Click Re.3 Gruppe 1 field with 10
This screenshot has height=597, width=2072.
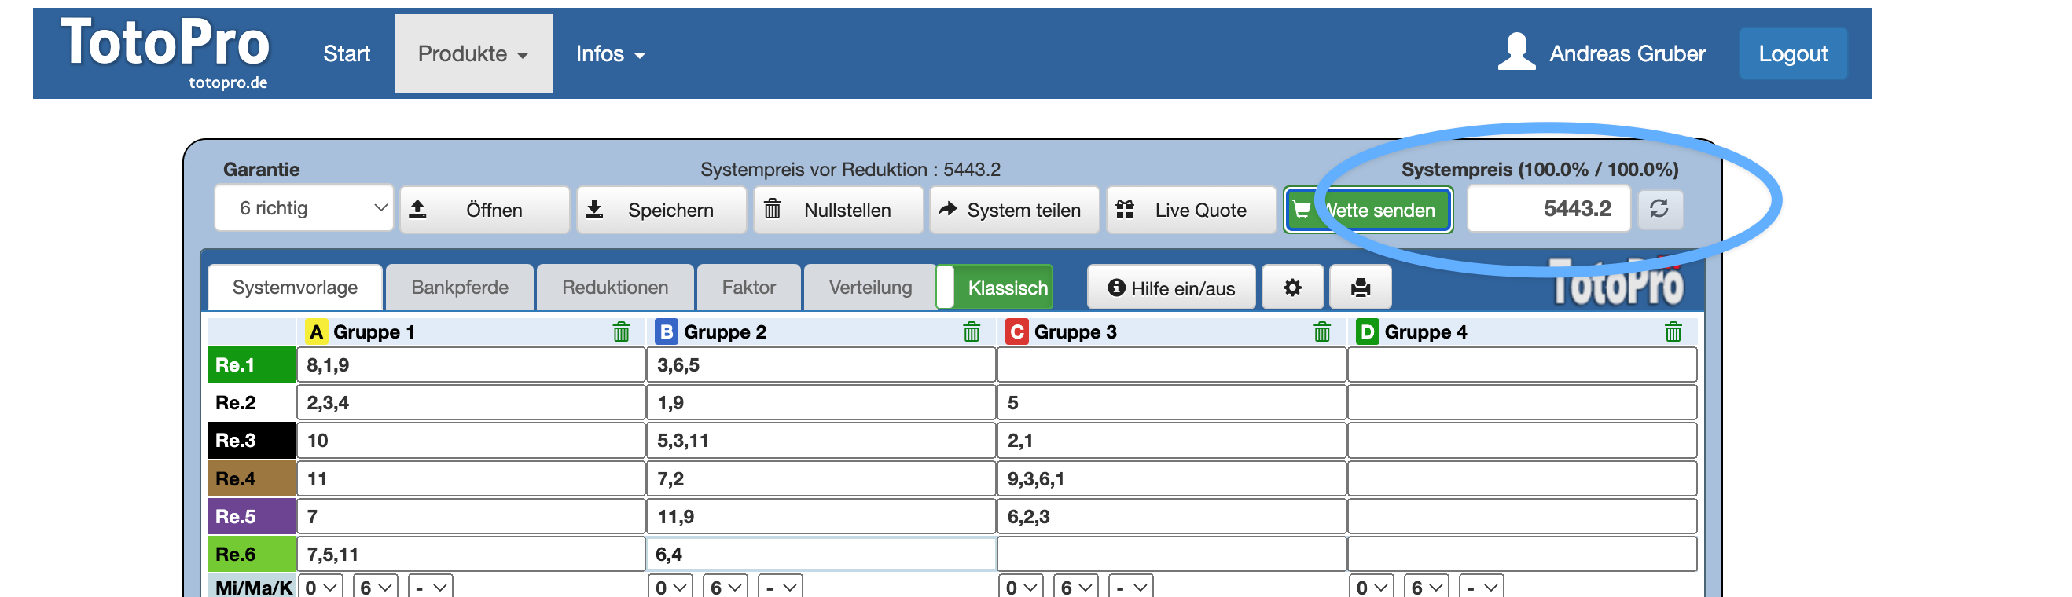pyautogui.click(x=472, y=441)
